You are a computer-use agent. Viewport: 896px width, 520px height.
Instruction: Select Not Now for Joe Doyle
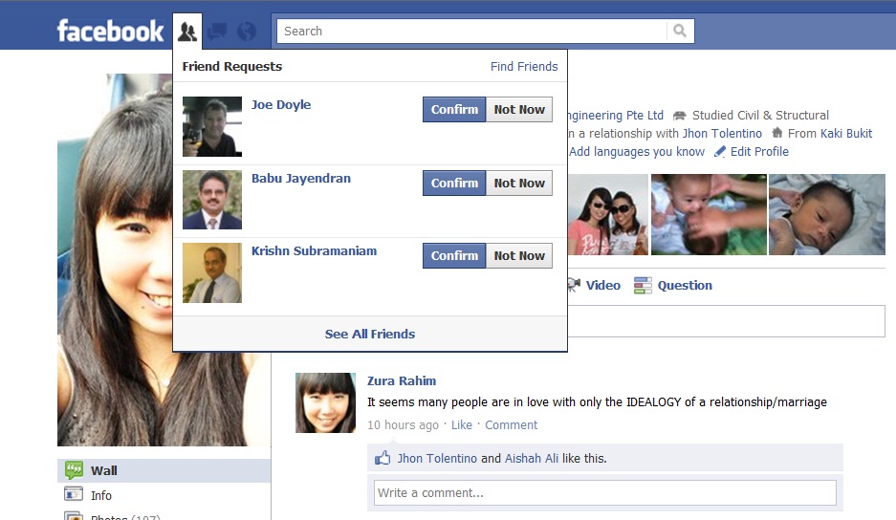[x=519, y=109]
